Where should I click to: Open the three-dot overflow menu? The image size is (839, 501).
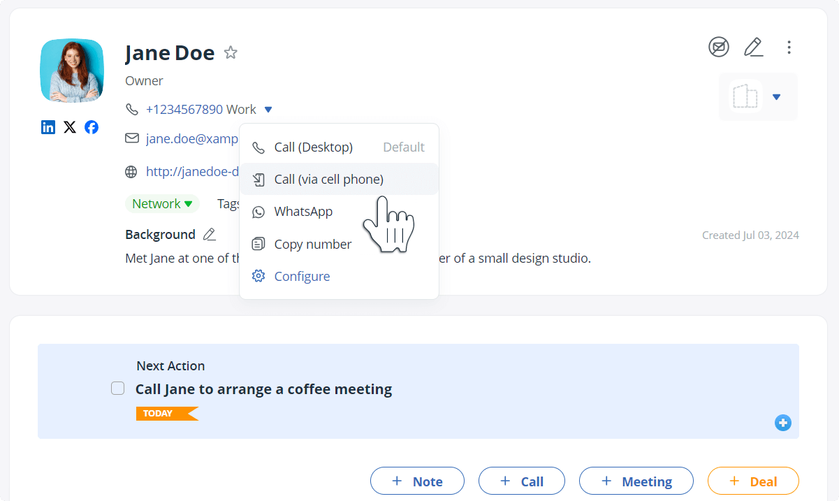(789, 48)
